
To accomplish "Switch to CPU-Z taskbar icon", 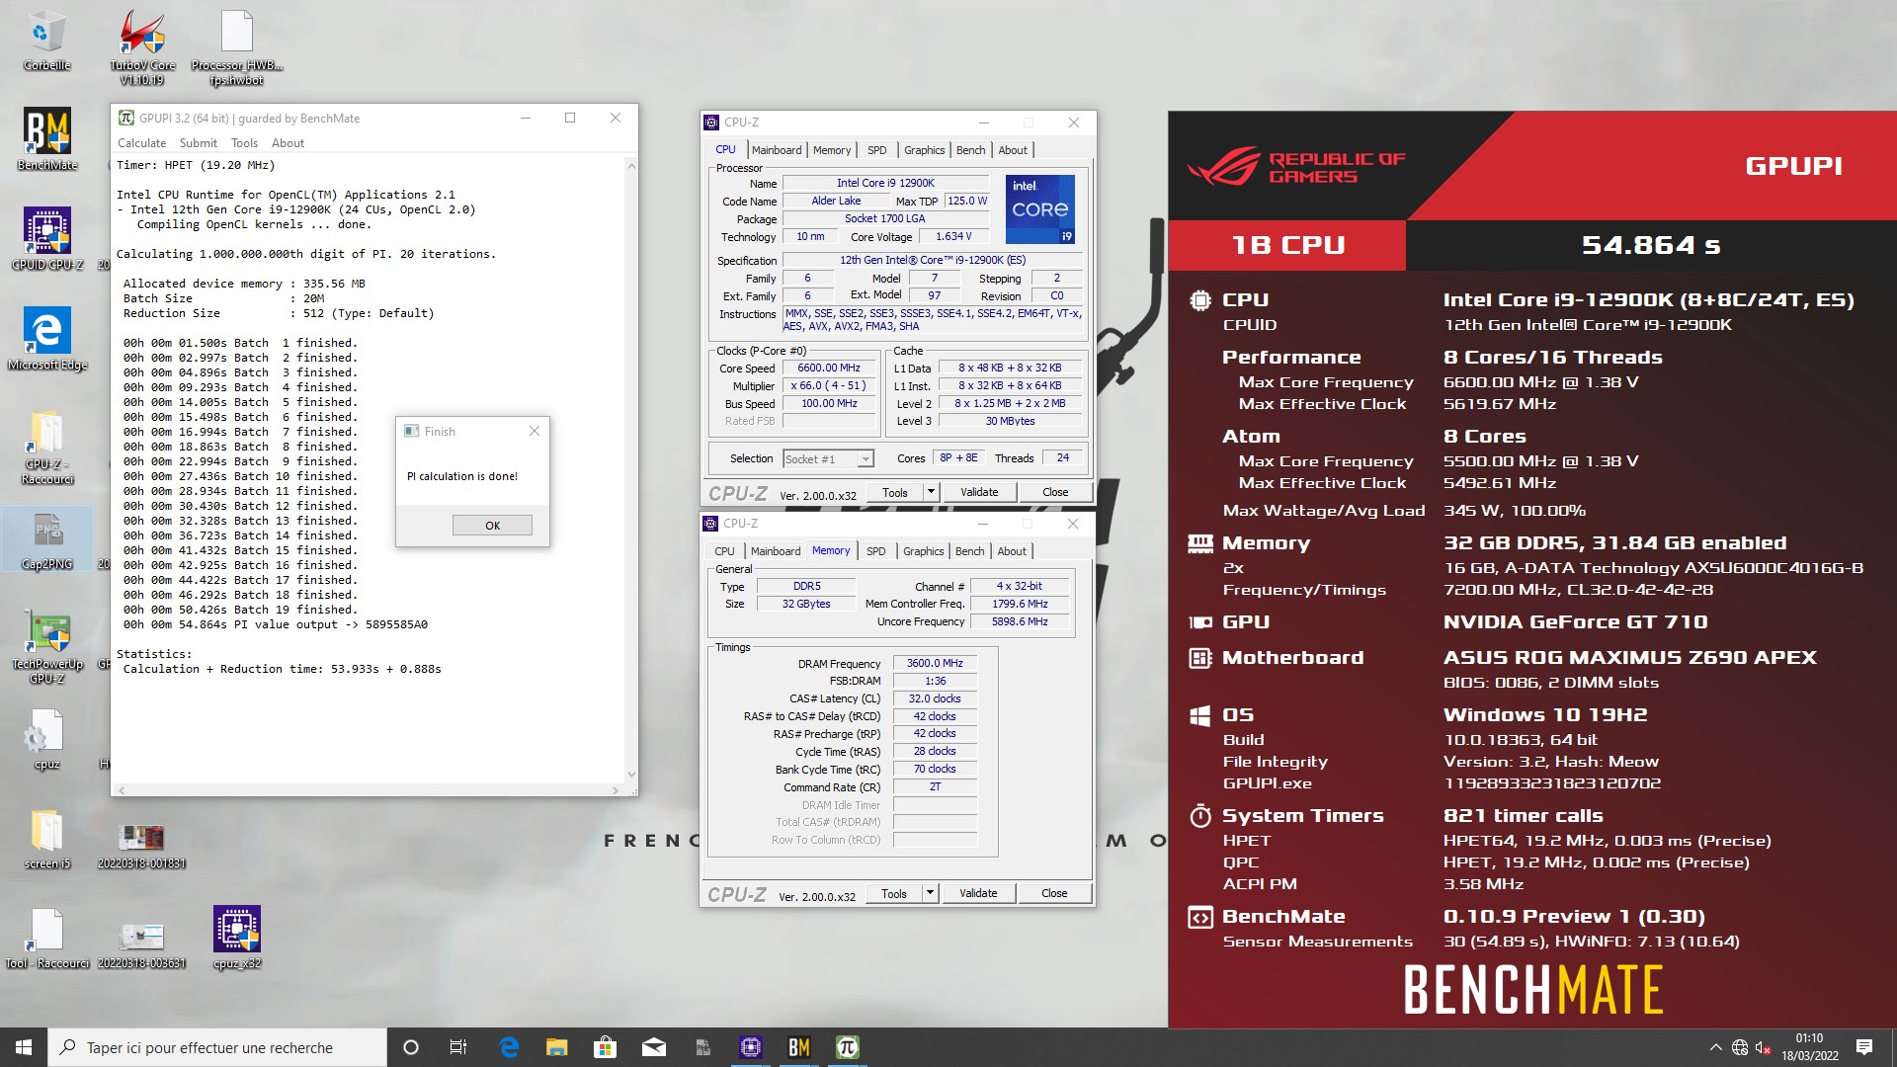I will [750, 1047].
